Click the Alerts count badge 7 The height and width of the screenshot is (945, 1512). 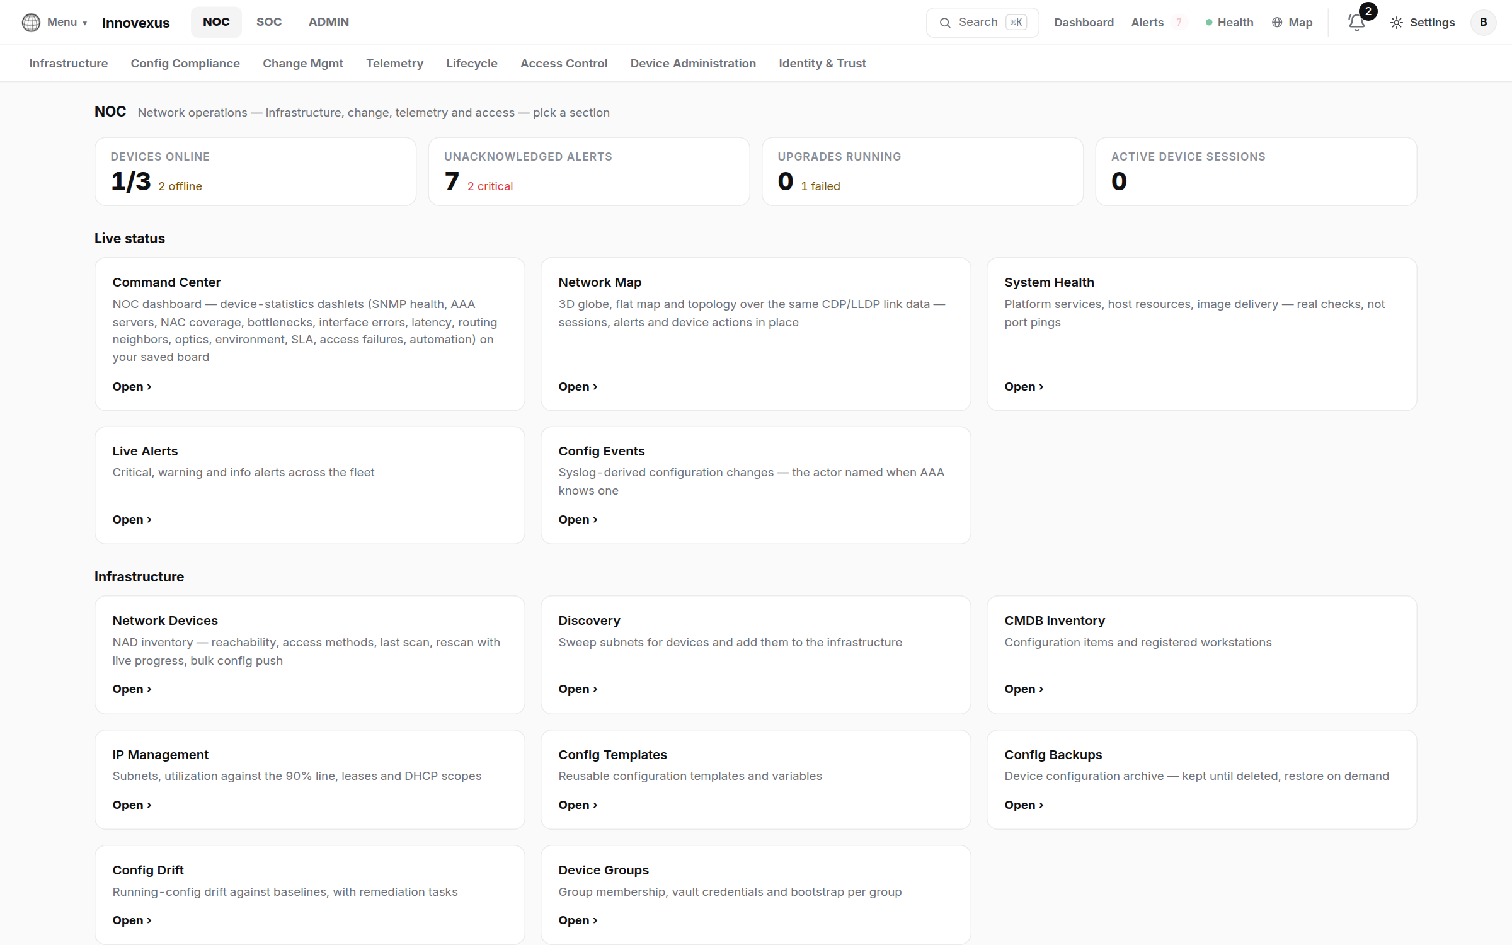(1179, 23)
